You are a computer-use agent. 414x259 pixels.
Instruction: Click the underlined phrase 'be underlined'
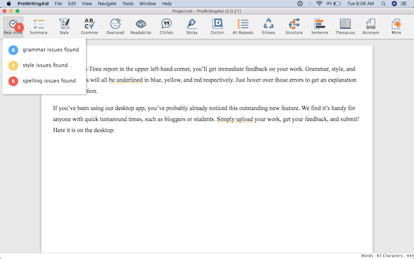125,80
